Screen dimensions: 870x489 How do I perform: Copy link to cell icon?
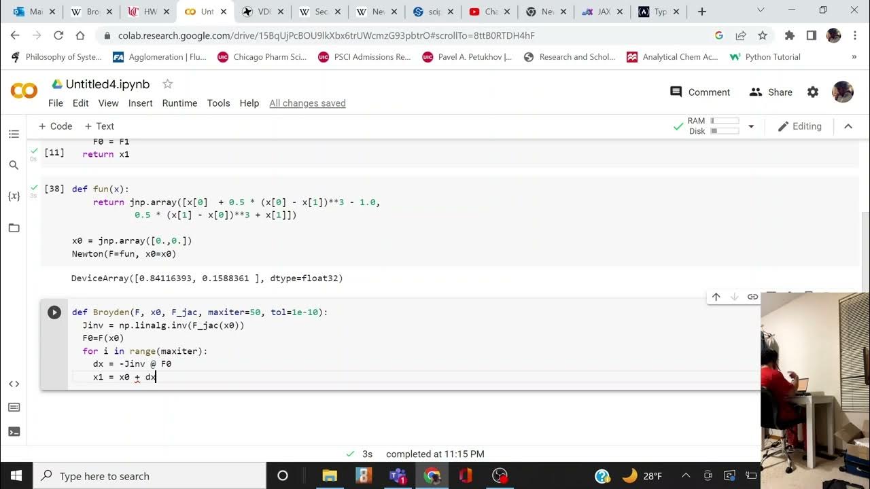(x=752, y=297)
